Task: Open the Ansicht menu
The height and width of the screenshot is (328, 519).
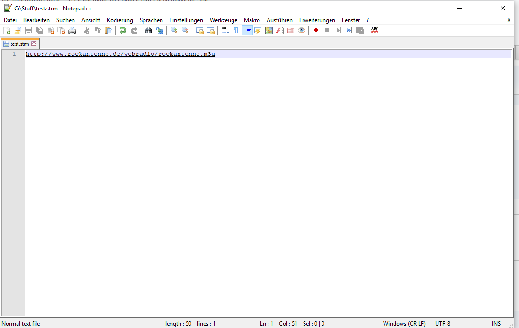Action: click(91, 20)
